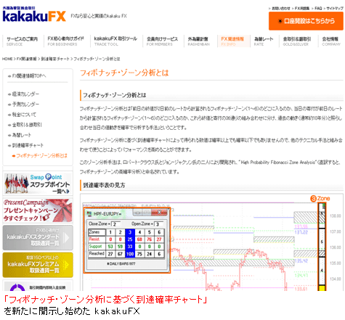Open 税金について sidebar link
Image resolution: width=345 pixels, height=320 pixels.
coord(24,115)
